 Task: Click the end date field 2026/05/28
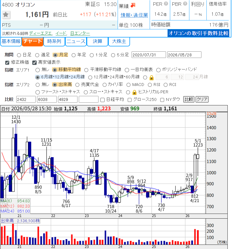[184, 55]
